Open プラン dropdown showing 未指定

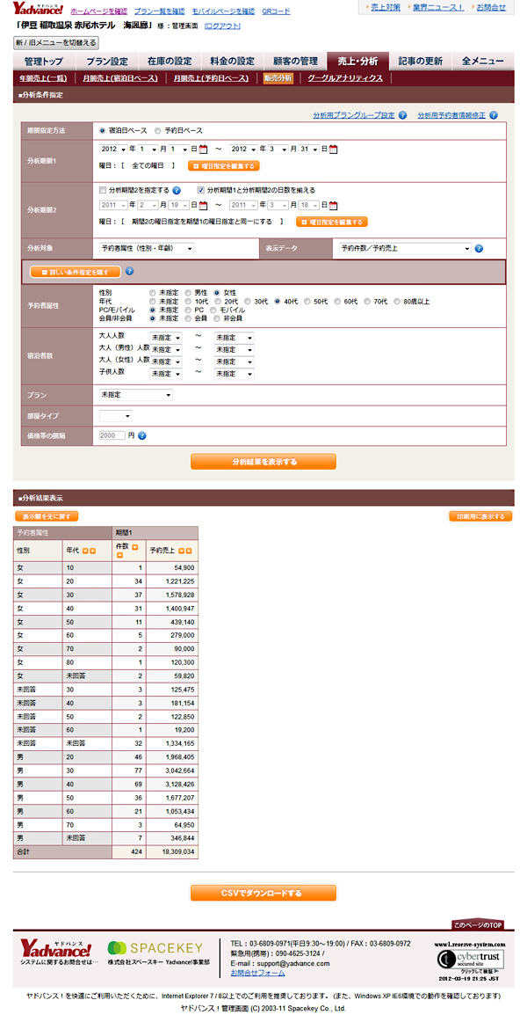coord(136,394)
